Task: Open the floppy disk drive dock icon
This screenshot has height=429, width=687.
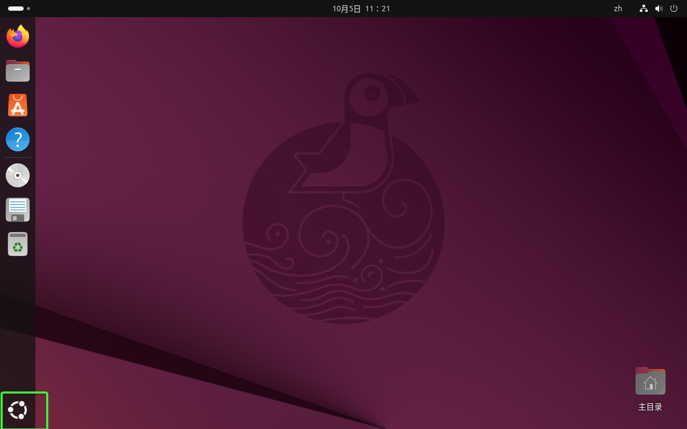Action: 18,210
